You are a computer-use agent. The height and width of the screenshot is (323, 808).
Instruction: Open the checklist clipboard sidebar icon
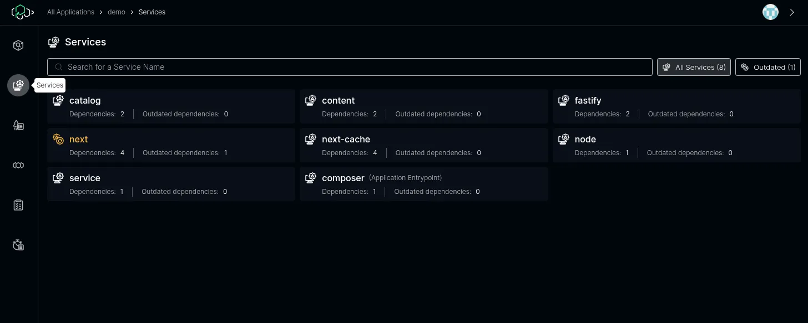coord(18,205)
